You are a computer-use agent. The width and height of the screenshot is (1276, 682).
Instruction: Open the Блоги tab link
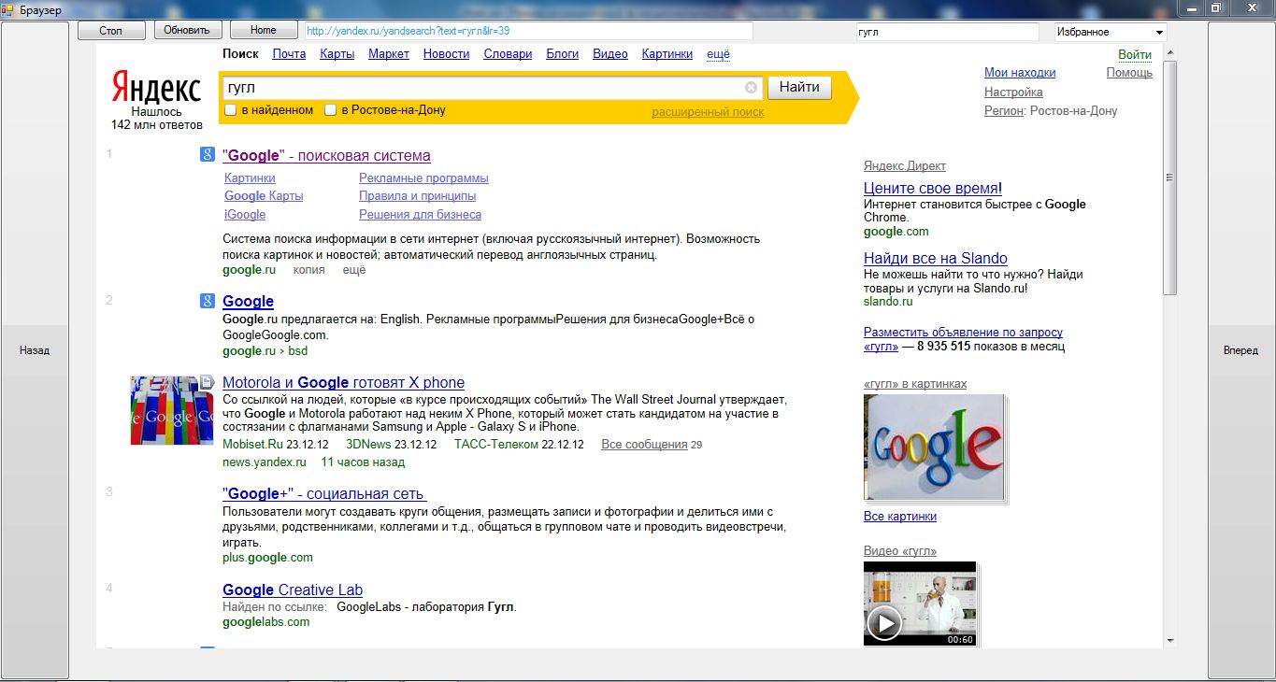pos(563,54)
